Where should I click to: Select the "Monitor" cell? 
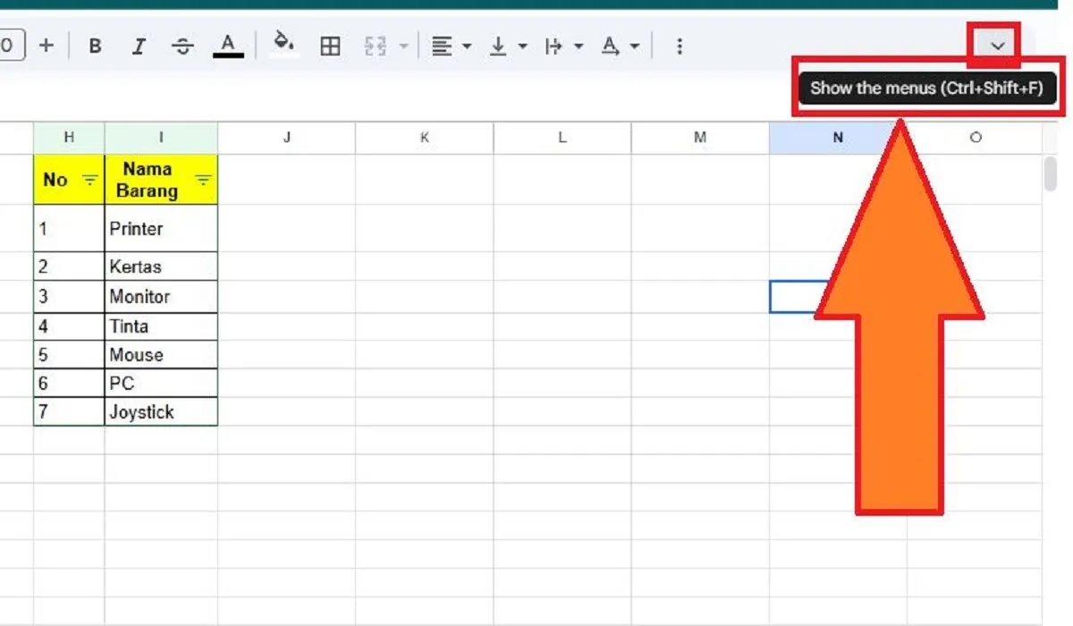point(161,297)
